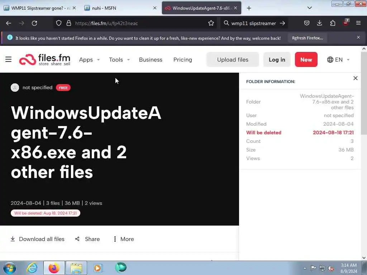Viewport: 367px width, 275px height.
Task: Open the files.fm hamburger site menu
Action: click(9, 59)
